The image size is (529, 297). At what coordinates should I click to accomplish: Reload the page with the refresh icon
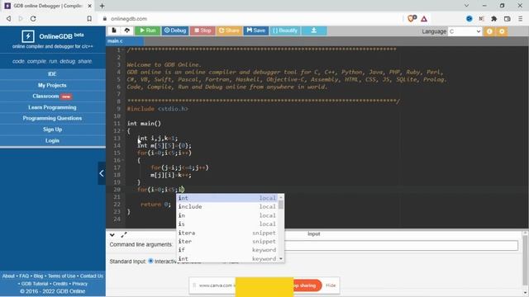click(33, 19)
